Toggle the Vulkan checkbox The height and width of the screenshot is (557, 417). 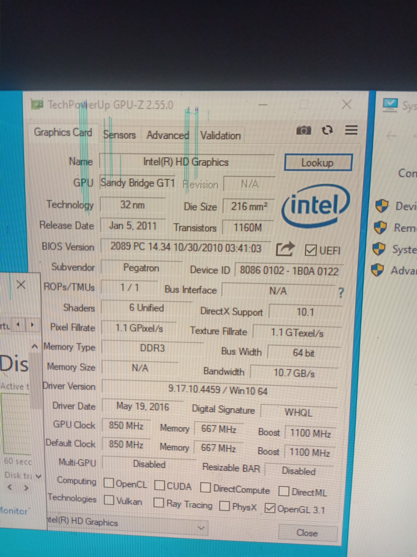click(x=109, y=500)
